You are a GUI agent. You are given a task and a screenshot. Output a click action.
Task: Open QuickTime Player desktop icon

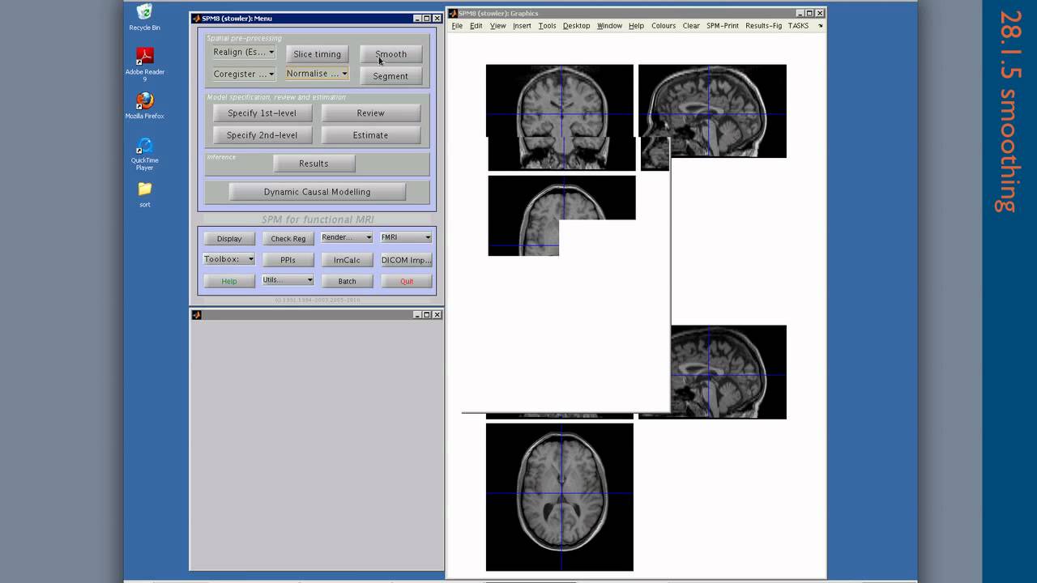(x=144, y=153)
